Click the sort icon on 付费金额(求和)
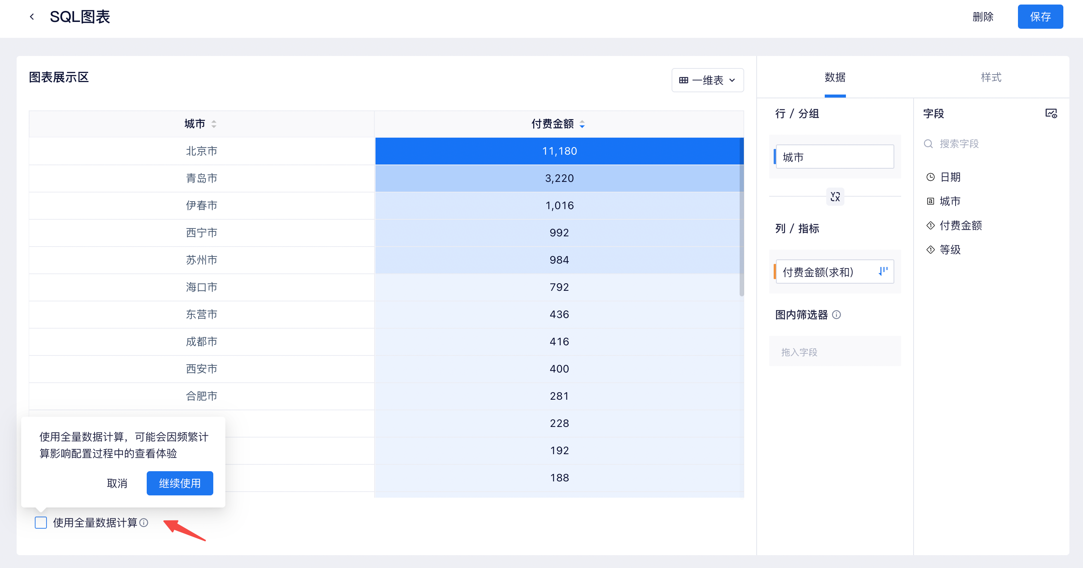The image size is (1083, 568). pyautogui.click(x=883, y=272)
